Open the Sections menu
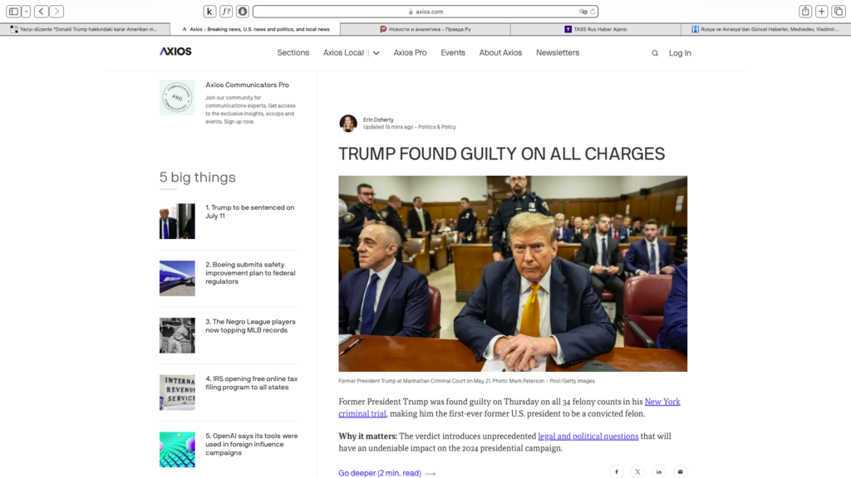Viewport: 851px width, 478px height. (x=293, y=53)
